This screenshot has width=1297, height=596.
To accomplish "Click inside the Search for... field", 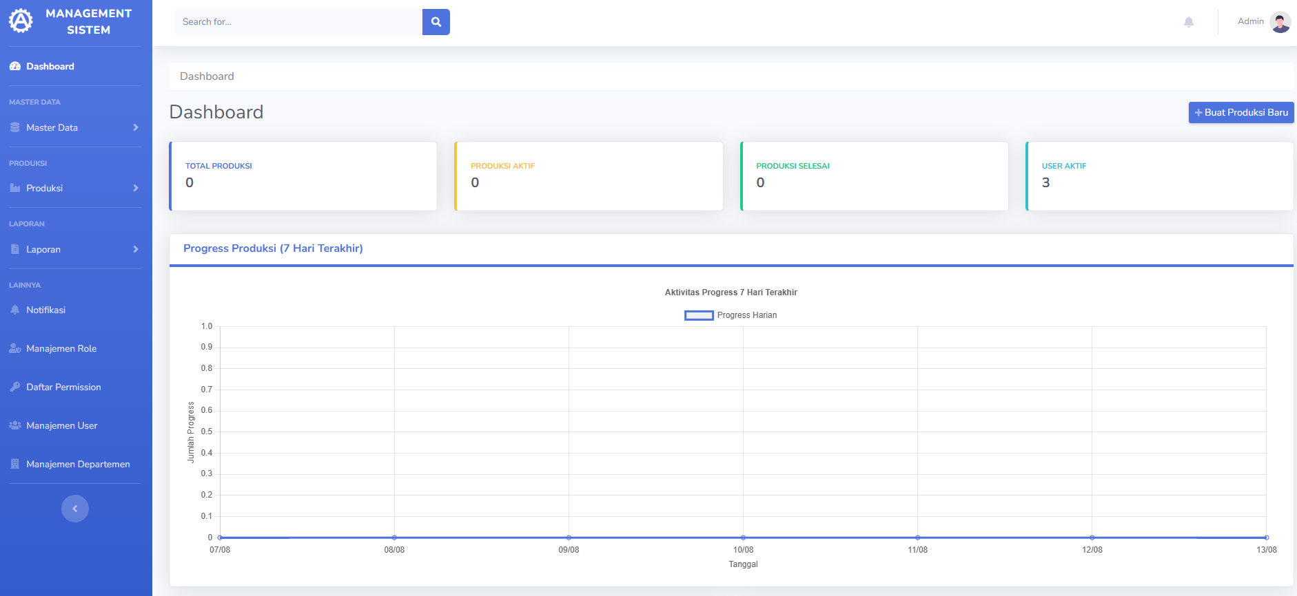I will point(298,22).
